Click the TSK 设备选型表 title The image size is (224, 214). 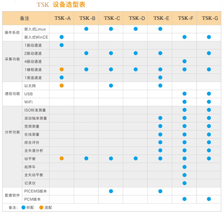tap(61, 5)
